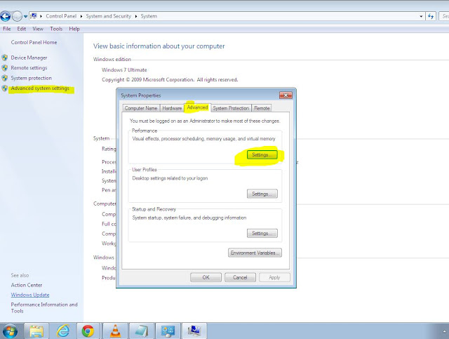Open the Windows Start menu orb
The height and width of the screenshot is (339, 449).
pos(9,331)
